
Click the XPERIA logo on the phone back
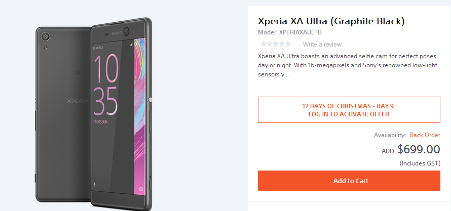(78, 101)
